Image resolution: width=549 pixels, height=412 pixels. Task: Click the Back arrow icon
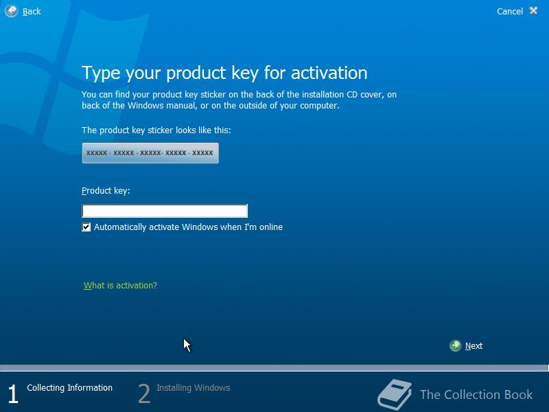coord(12,11)
